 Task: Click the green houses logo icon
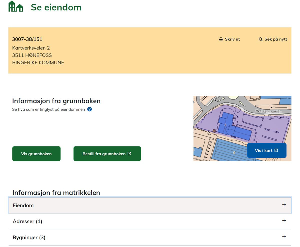[x=16, y=6]
